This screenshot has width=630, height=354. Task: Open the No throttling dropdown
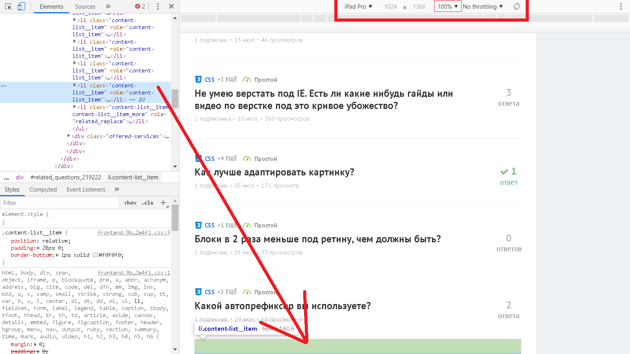pyautogui.click(x=483, y=7)
